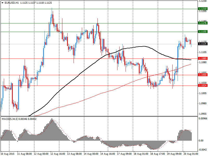208x156 pixels.
Task: Click the 13 Aug 08:00 time label
Action: [x=74, y=154]
